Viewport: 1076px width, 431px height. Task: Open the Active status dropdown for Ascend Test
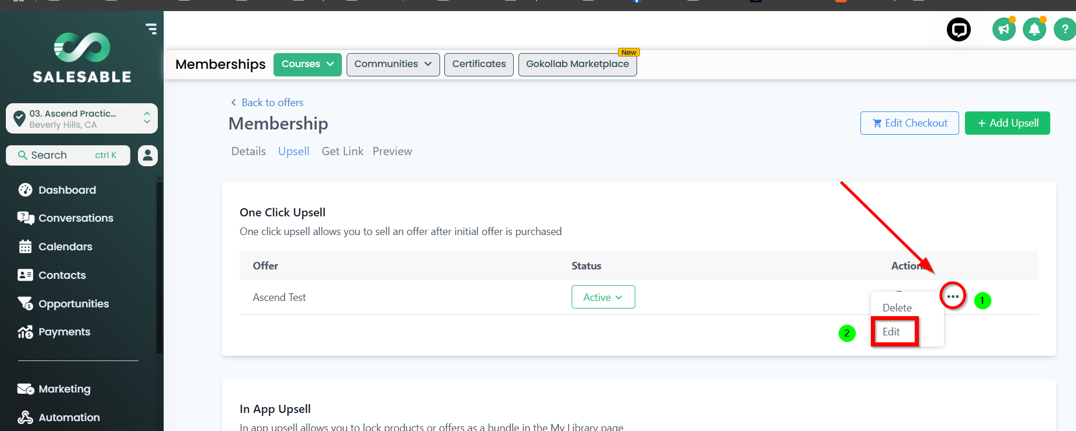point(603,297)
